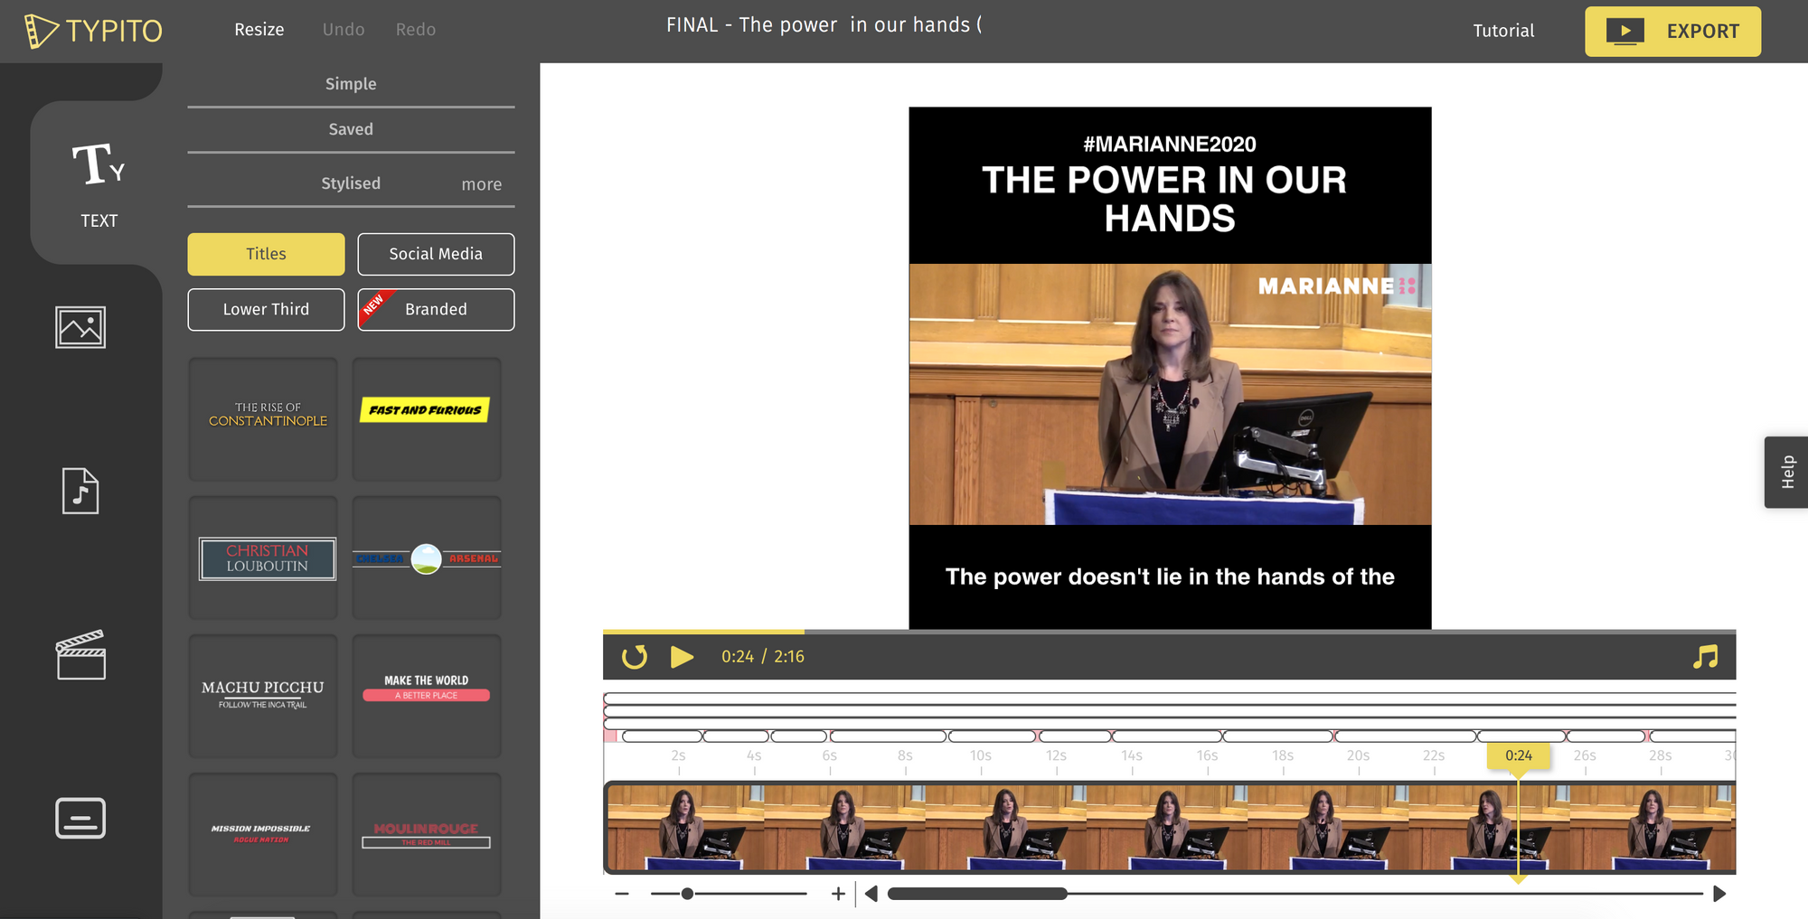Click the Resize menu item
Screen dimensions: 1808x919
pyautogui.click(x=259, y=30)
